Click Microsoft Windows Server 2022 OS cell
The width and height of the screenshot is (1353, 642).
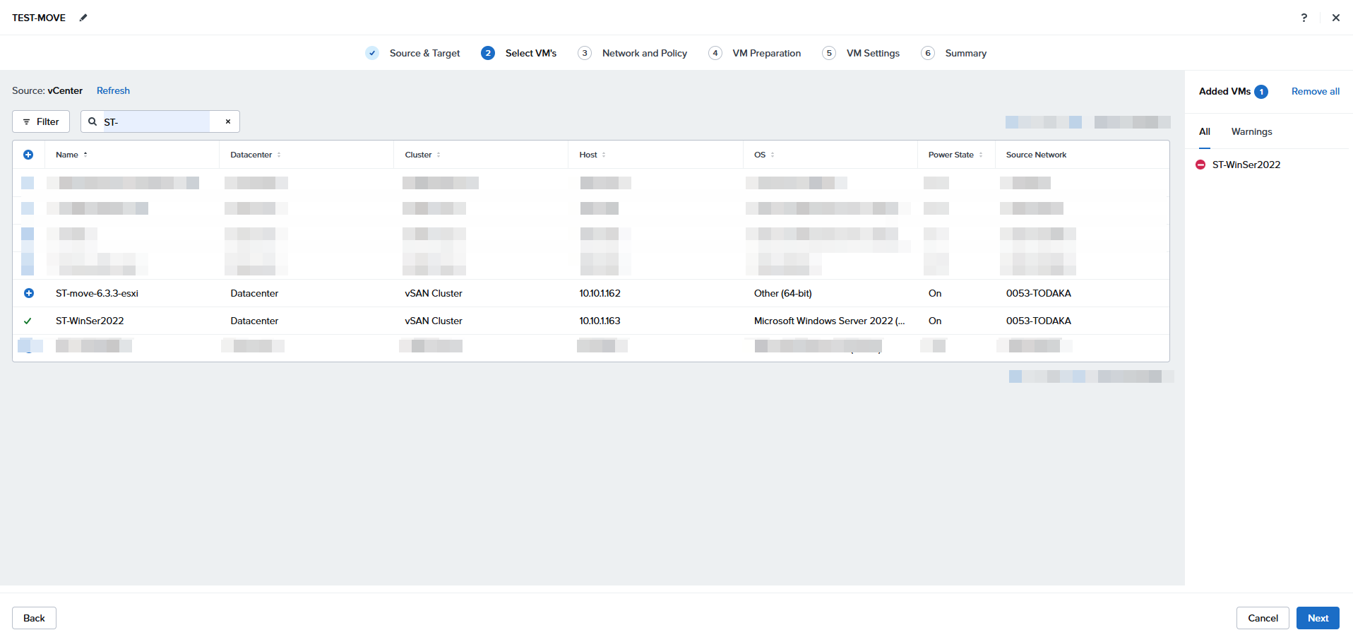click(x=829, y=321)
